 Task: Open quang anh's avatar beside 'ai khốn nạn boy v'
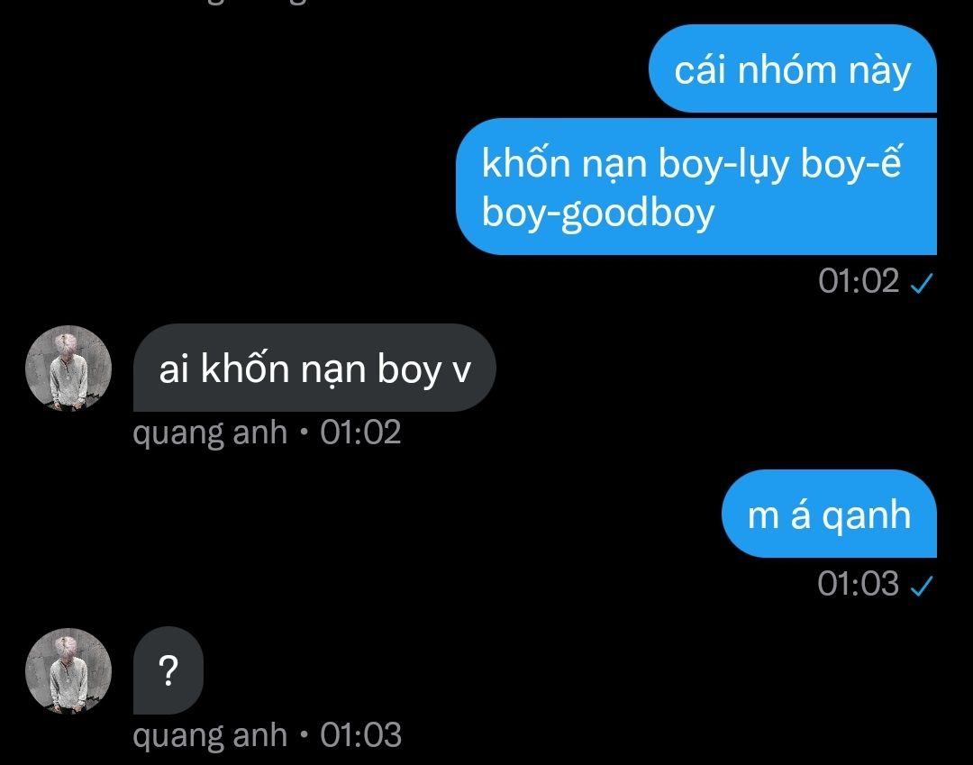coord(68,369)
